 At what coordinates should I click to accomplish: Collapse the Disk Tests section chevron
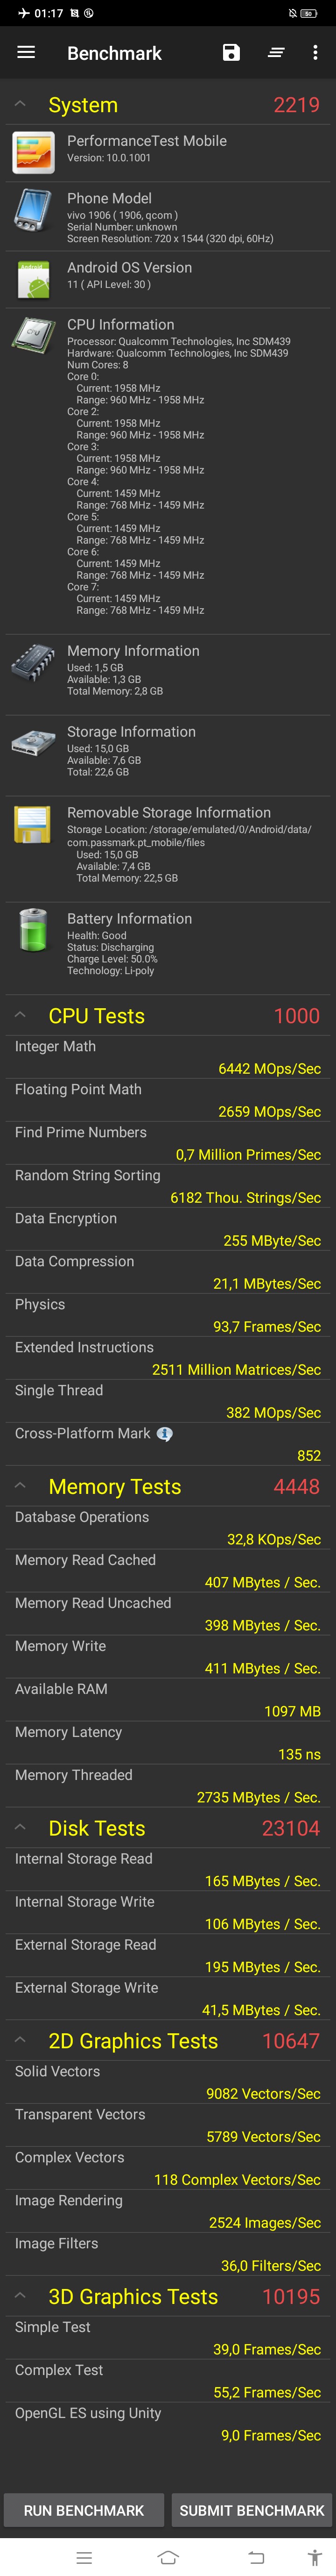click(20, 1827)
